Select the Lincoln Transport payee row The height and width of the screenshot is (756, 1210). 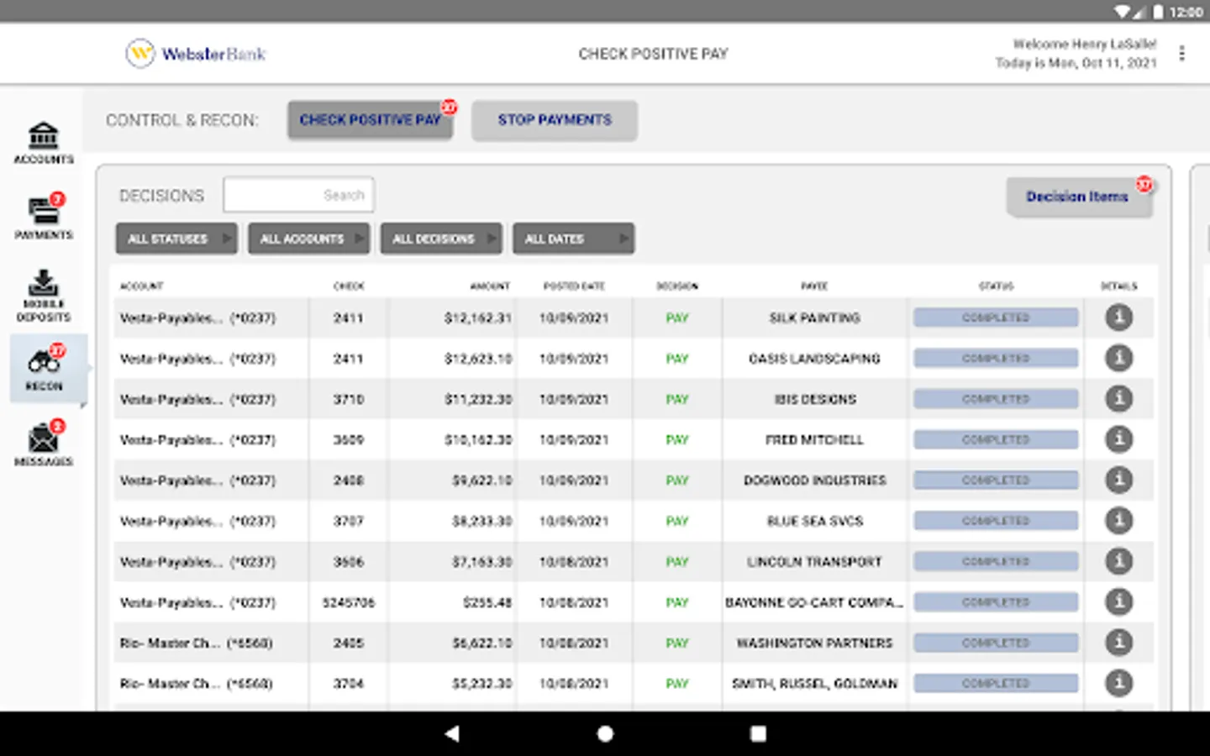tap(814, 562)
